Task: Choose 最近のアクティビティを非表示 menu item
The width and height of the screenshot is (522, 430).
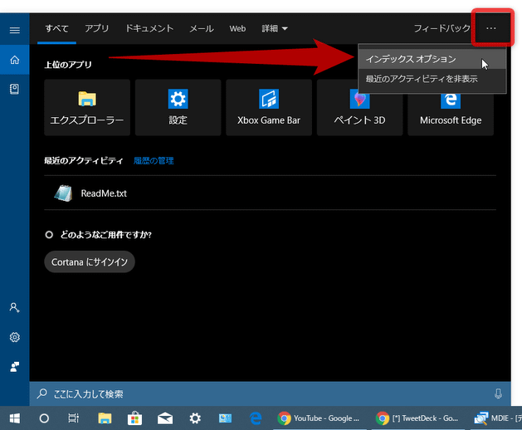Action: [432, 79]
